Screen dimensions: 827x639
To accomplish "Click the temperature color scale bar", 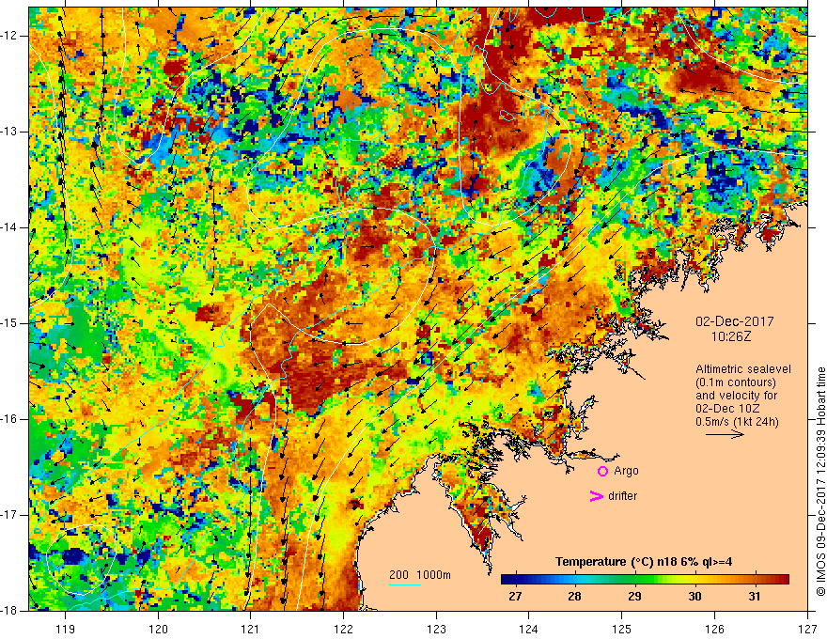I will [x=645, y=580].
